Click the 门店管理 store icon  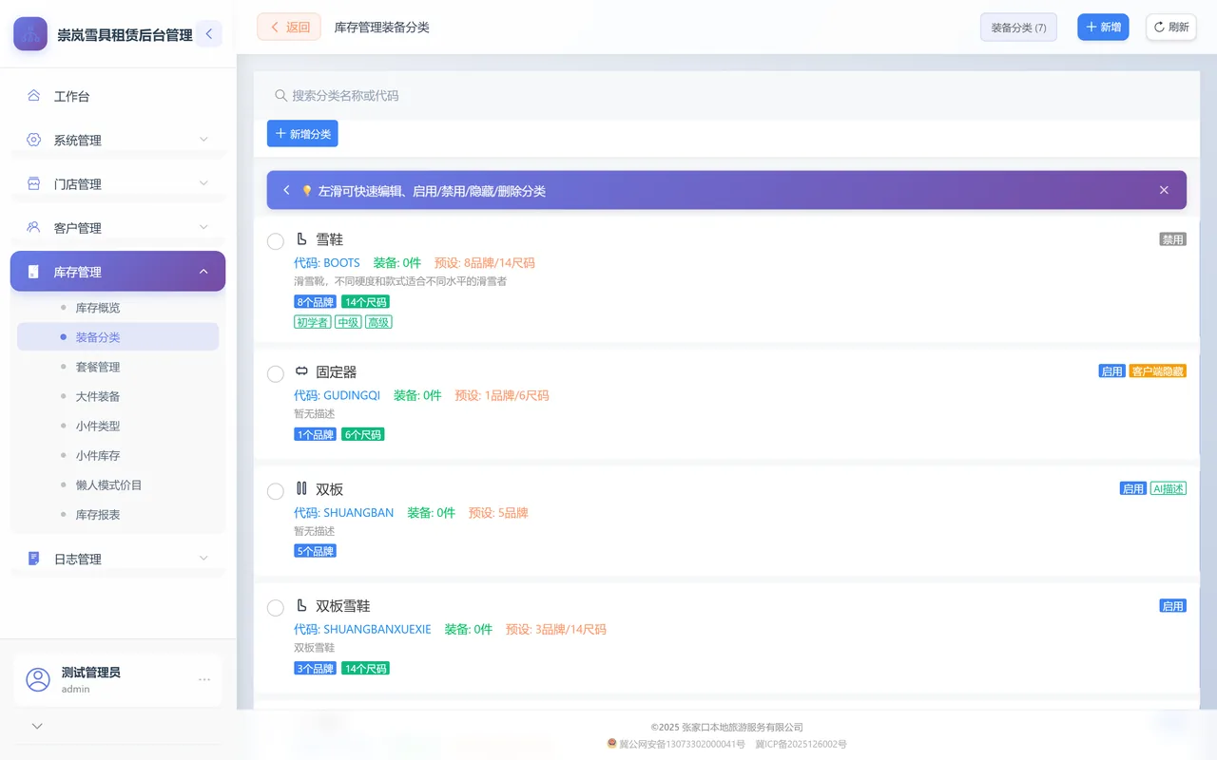pyautogui.click(x=34, y=183)
